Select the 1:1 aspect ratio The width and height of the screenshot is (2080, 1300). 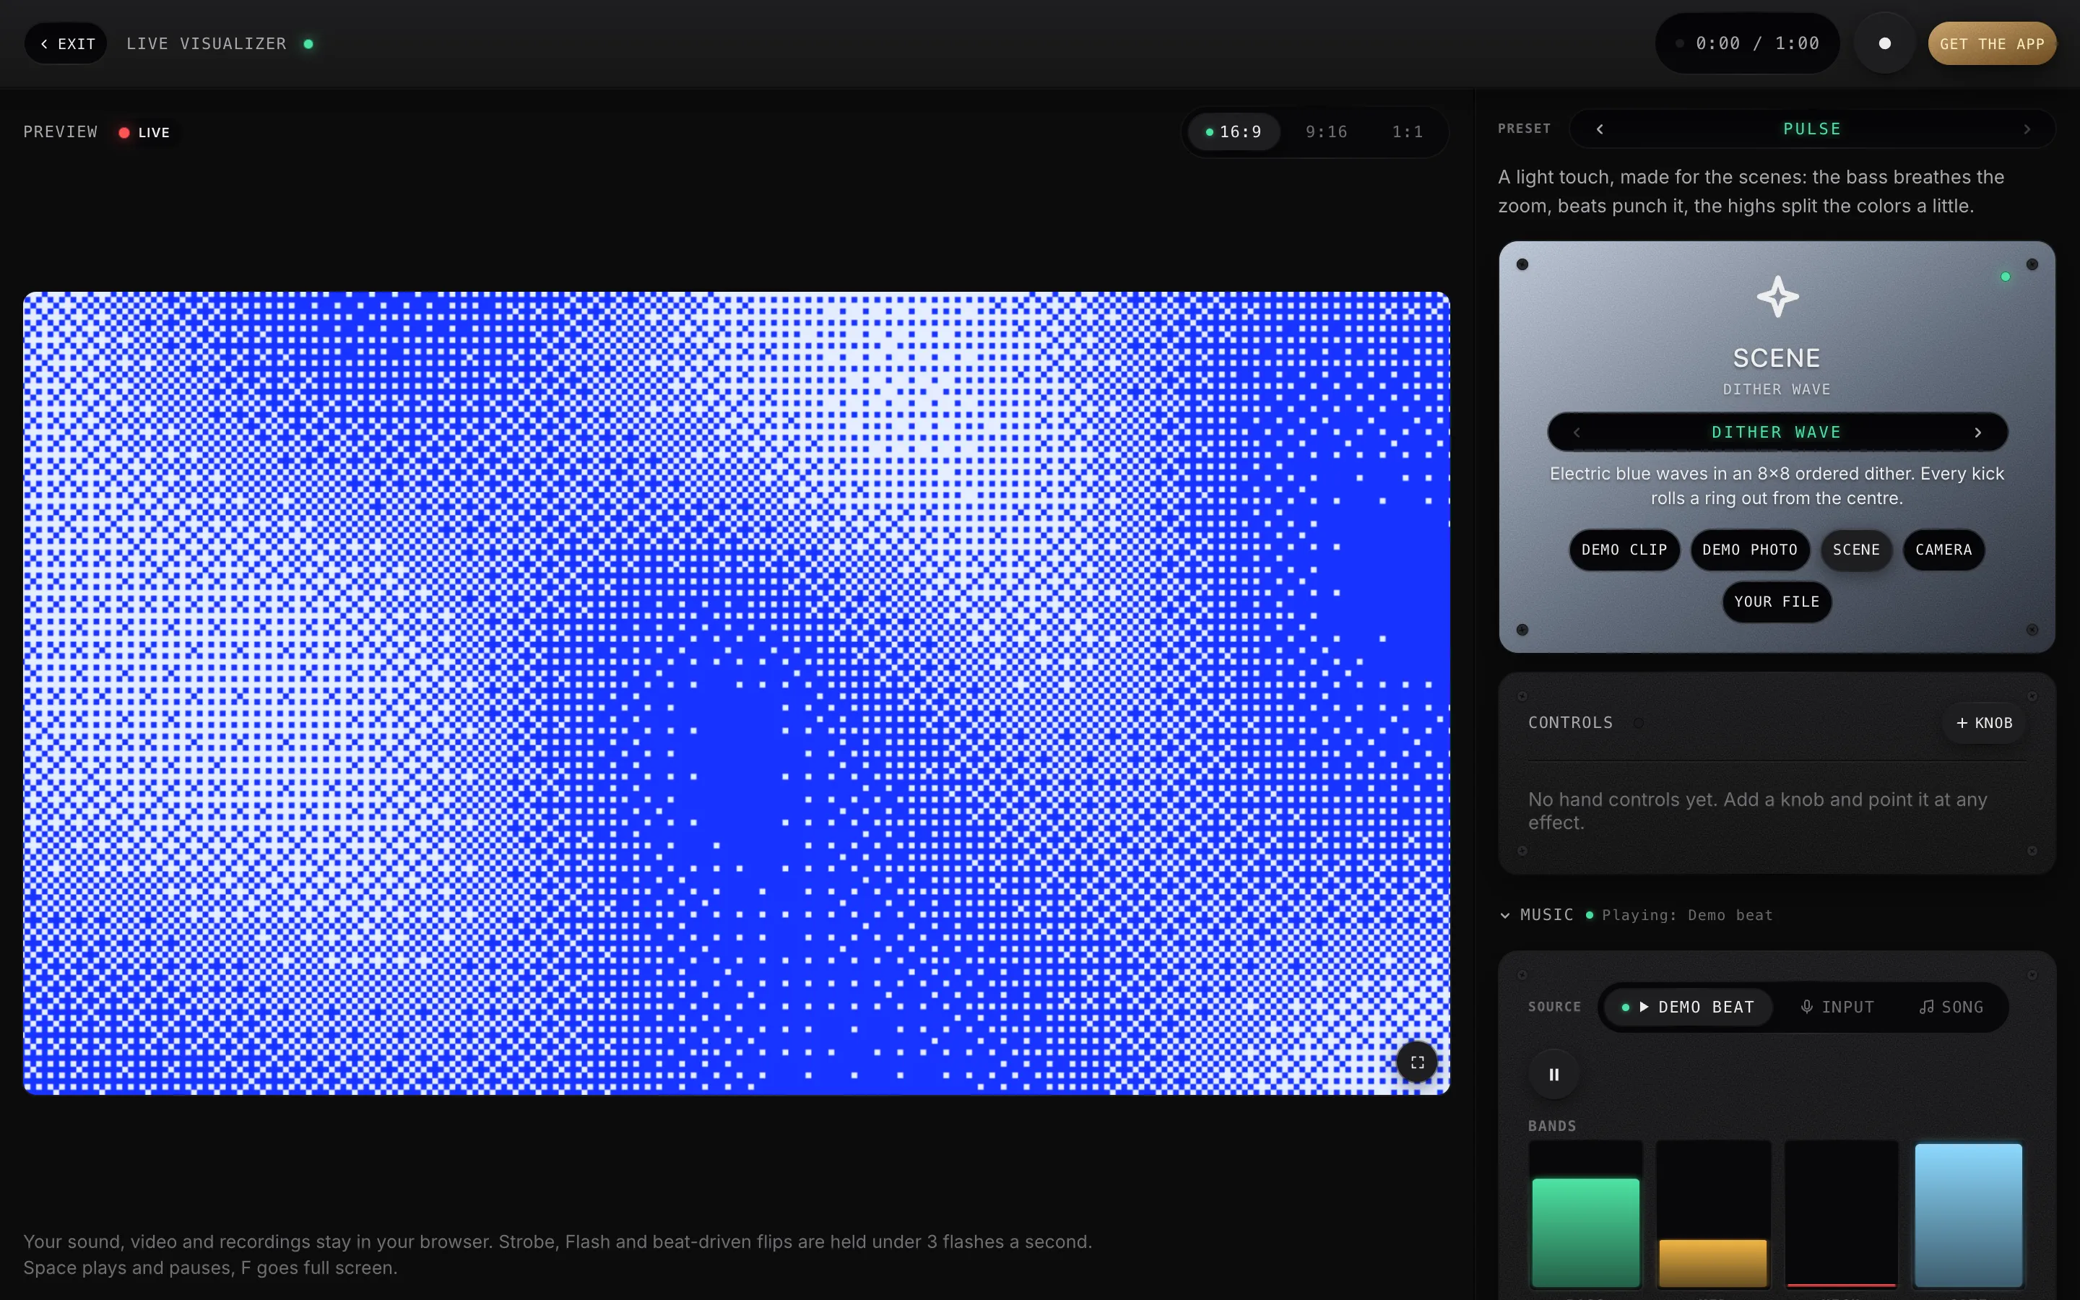[x=1407, y=132]
